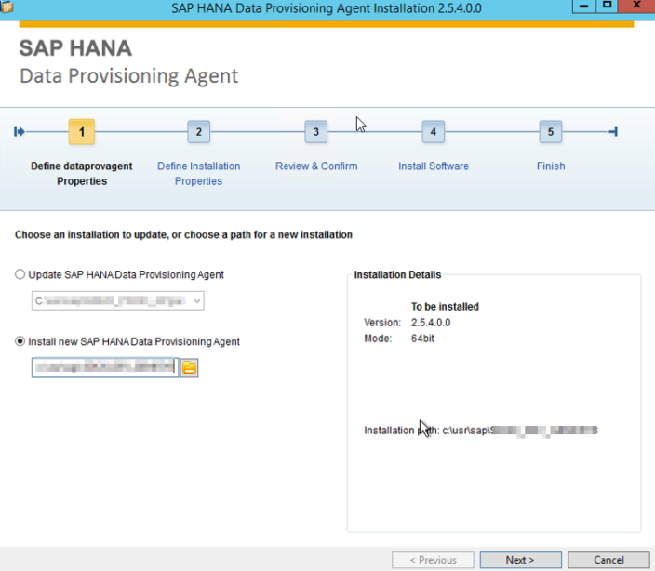Viewport: 655px width, 571px height.
Task: Go to Install Software step label
Action: (434, 166)
